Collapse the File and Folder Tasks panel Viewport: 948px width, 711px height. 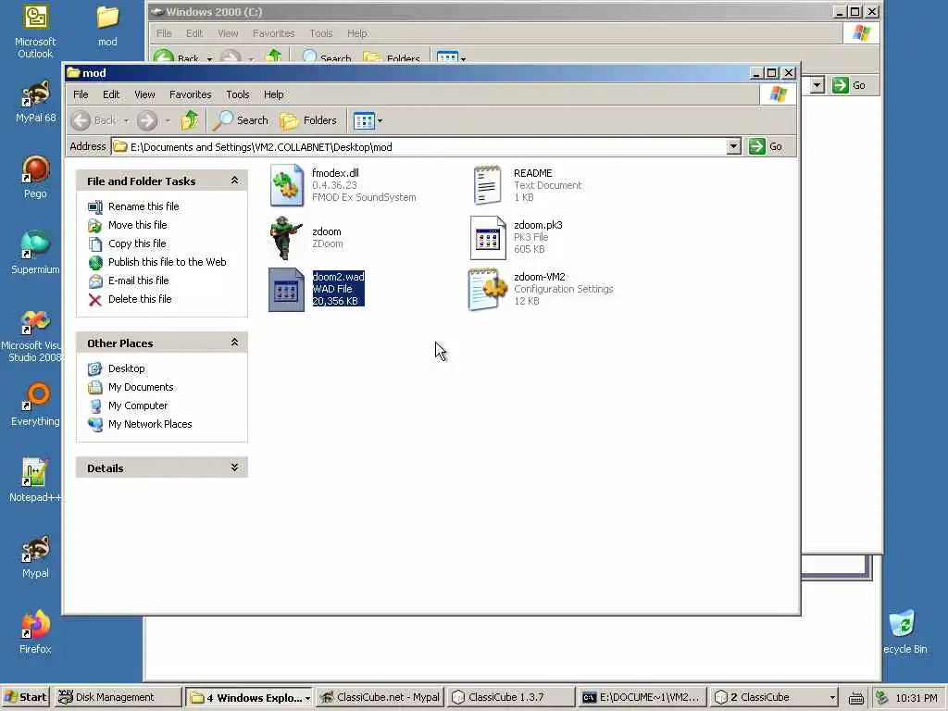tap(234, 181)
